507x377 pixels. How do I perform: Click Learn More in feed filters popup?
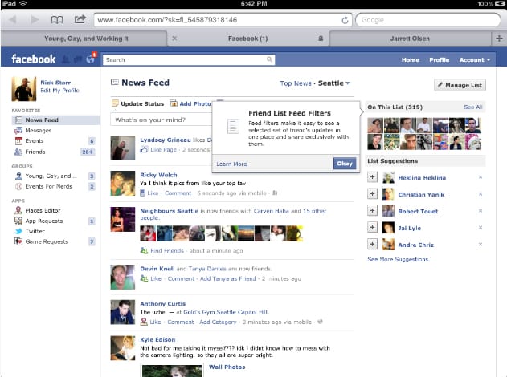point(231,164)
